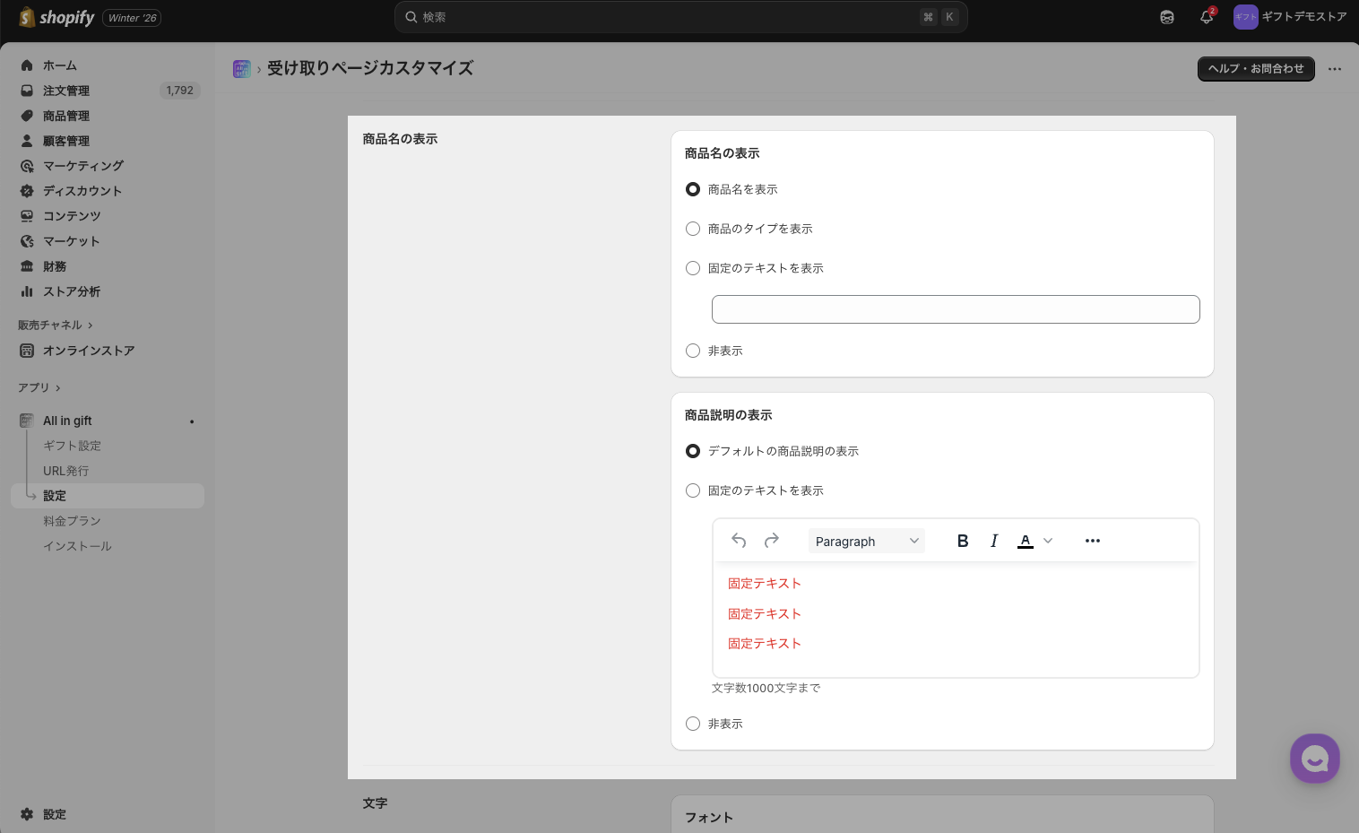
Task: Select 非表示 under 商品名の表示
Action: pos(693,351)
